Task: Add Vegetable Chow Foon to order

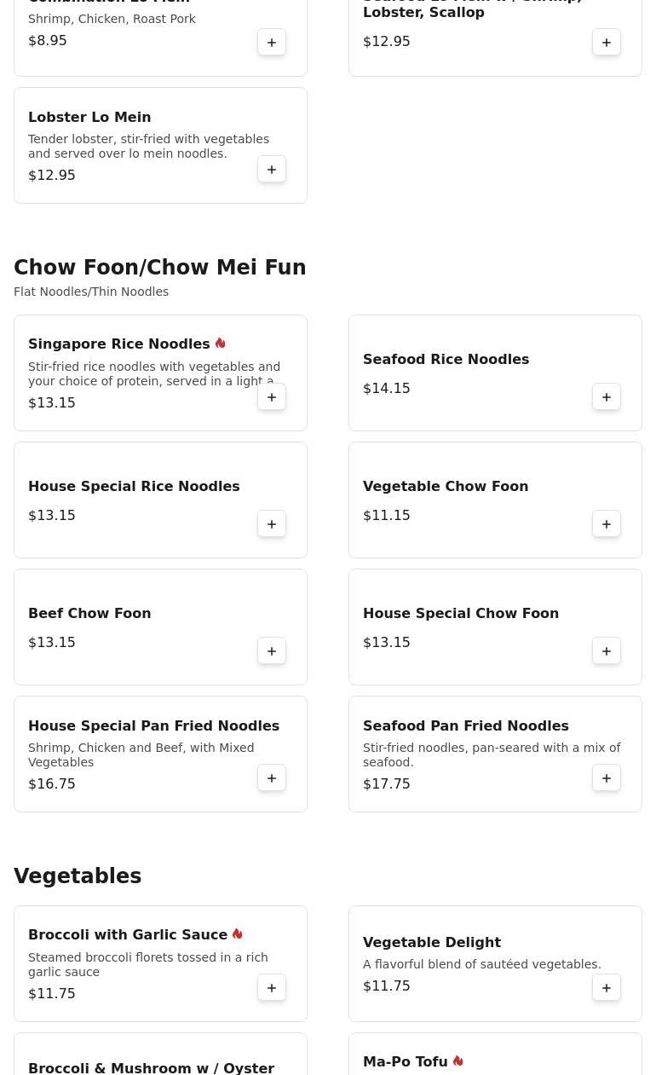Action: 607,524
